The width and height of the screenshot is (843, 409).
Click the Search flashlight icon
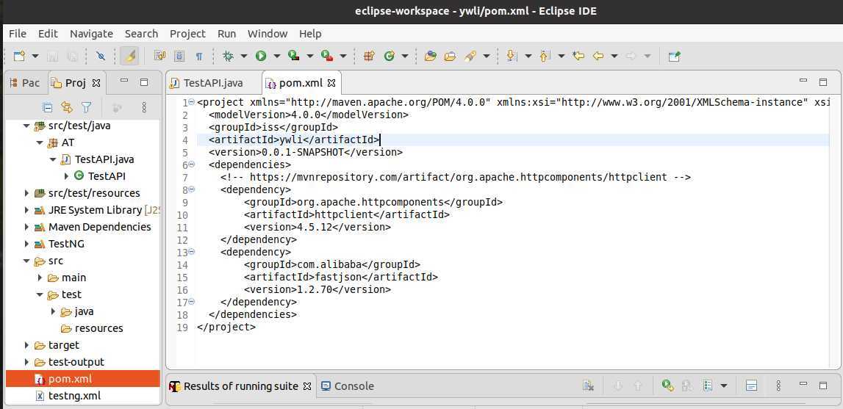[470, 56]
